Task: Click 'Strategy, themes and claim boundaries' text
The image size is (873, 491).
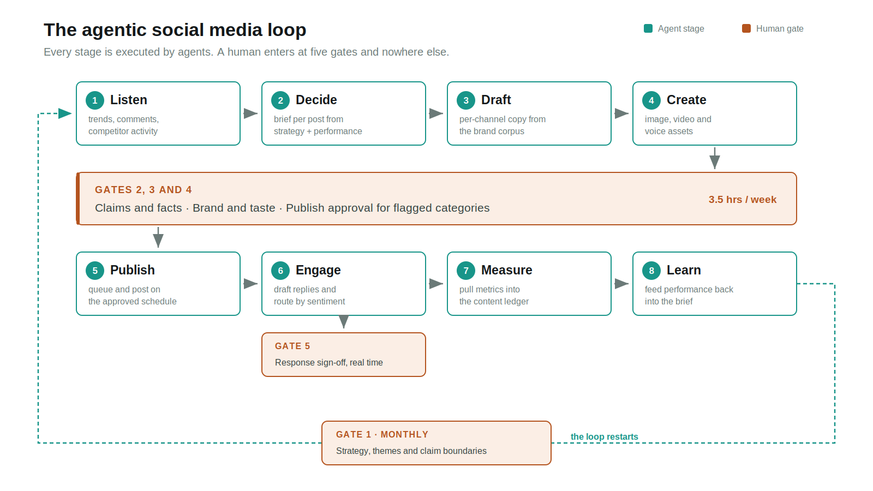Action: tap(411, 451)
